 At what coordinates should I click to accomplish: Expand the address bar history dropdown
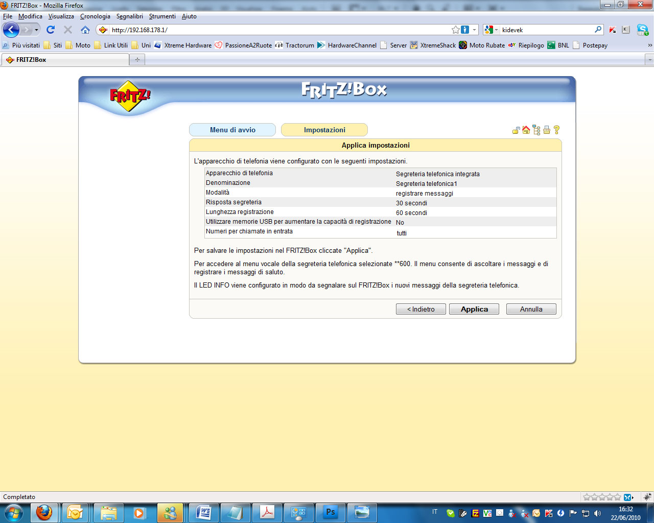coord(474,30)
